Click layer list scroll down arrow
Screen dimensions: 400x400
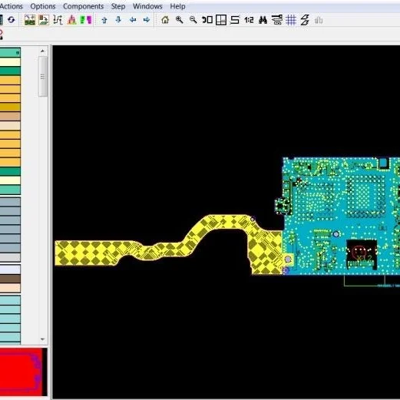42,339
